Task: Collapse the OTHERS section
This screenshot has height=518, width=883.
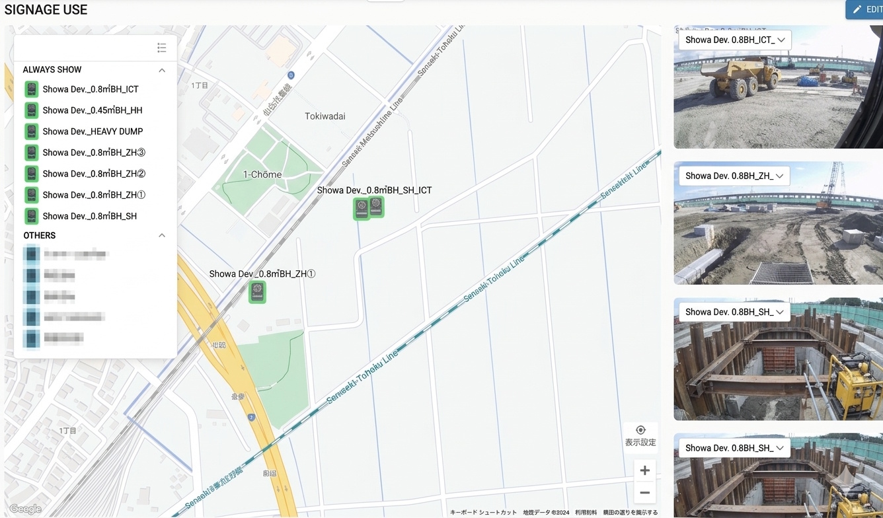Action: (x=162, y=235)
